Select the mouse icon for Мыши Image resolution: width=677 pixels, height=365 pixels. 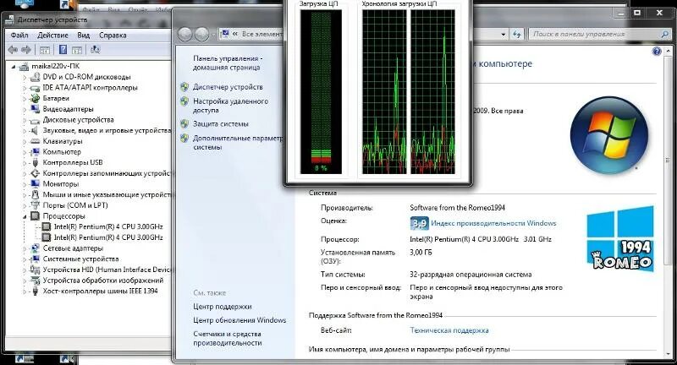coord(35,195)
